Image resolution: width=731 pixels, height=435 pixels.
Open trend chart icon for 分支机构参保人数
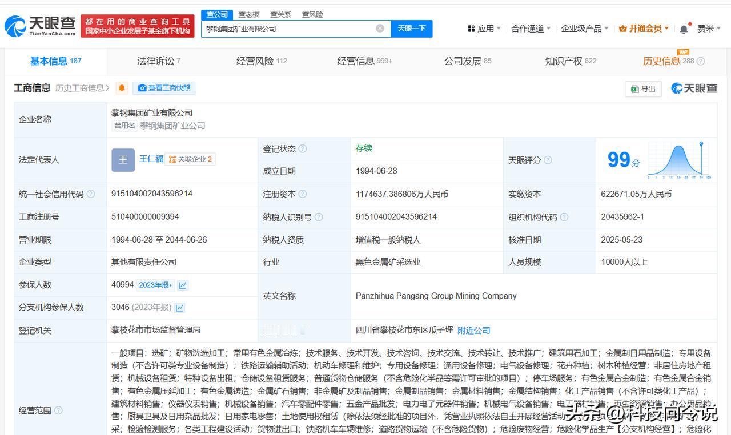(179, 308)
